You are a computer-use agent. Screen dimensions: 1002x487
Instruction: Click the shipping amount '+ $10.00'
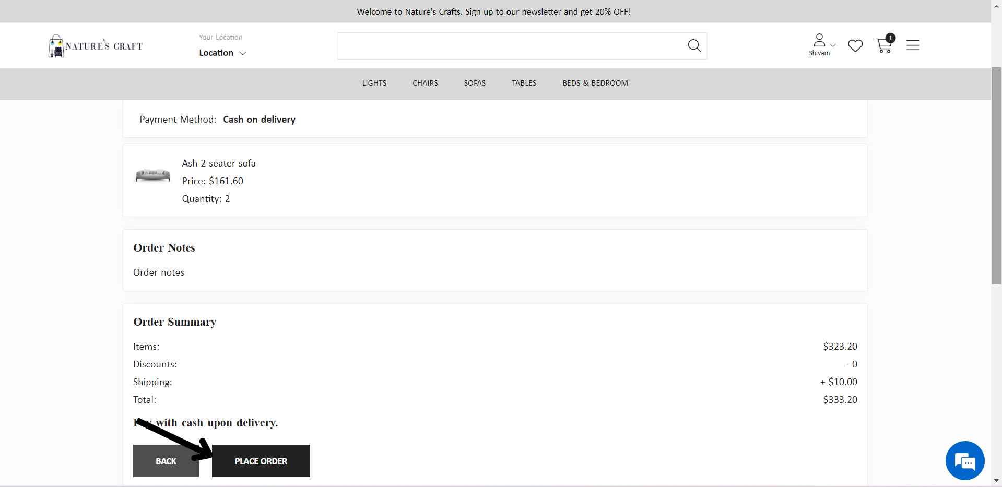click(x=839, y=382)
